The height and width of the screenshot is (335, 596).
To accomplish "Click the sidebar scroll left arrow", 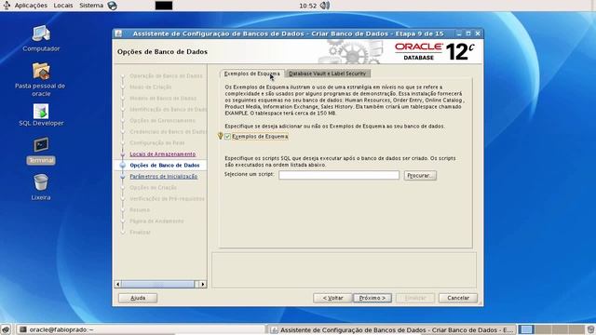I will point(118,284).
